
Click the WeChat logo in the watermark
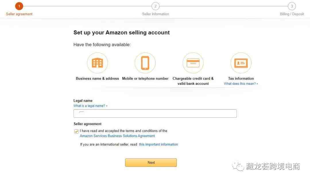click(238, 166)
